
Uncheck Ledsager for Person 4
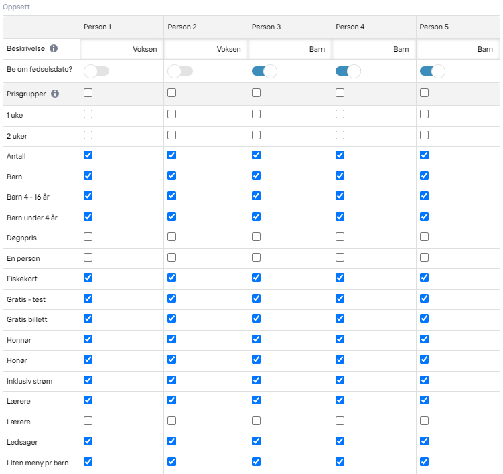click(x=340, y=441)
